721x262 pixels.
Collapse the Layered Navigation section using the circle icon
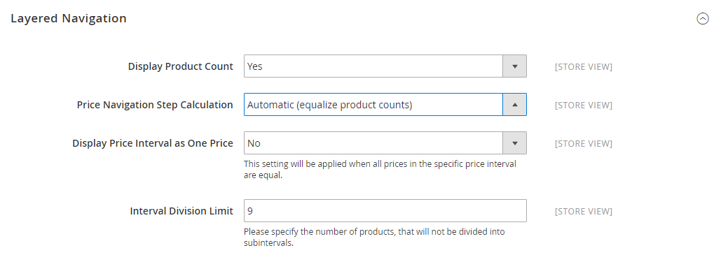pyautogui.click(x=703, y=19)
